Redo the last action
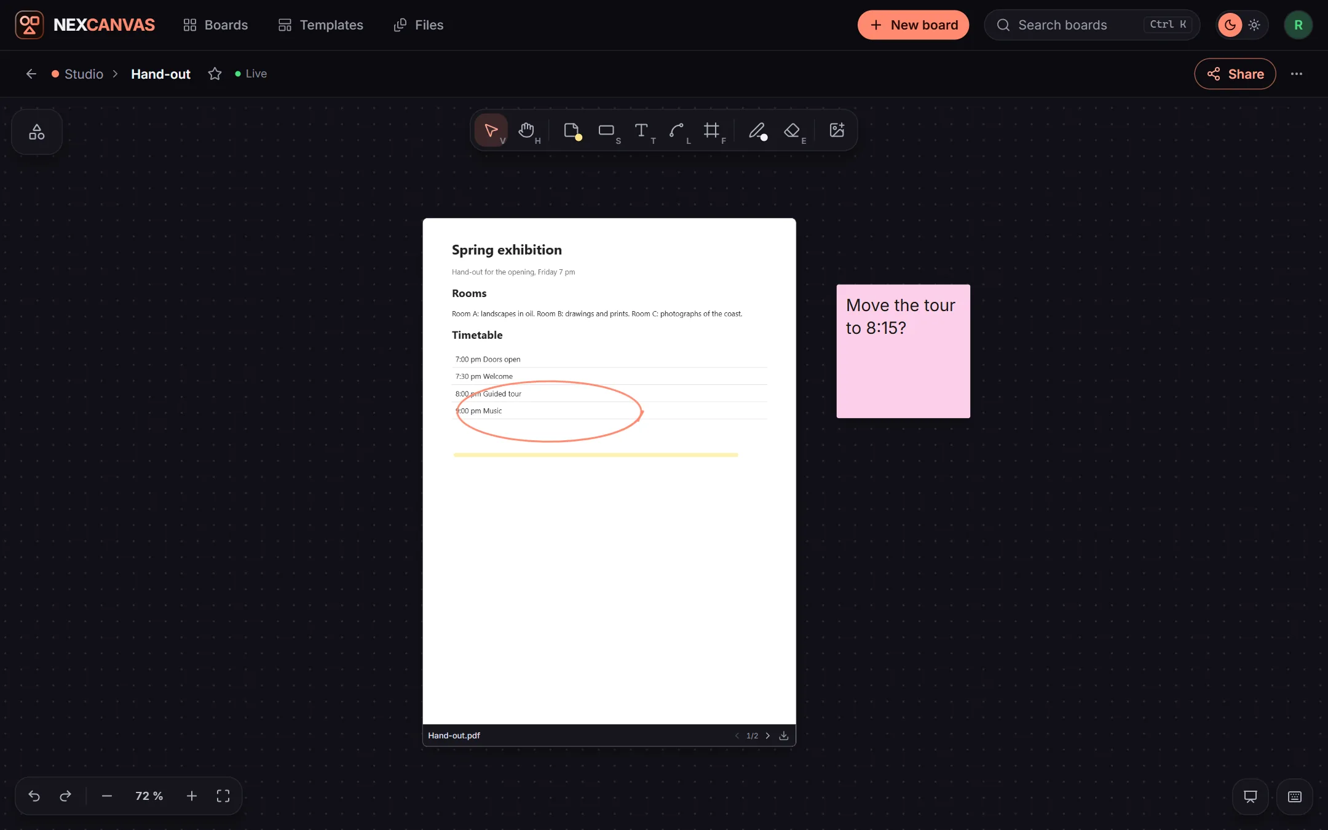This screenshot has height=830, width=1328. (x=65, y=796)
